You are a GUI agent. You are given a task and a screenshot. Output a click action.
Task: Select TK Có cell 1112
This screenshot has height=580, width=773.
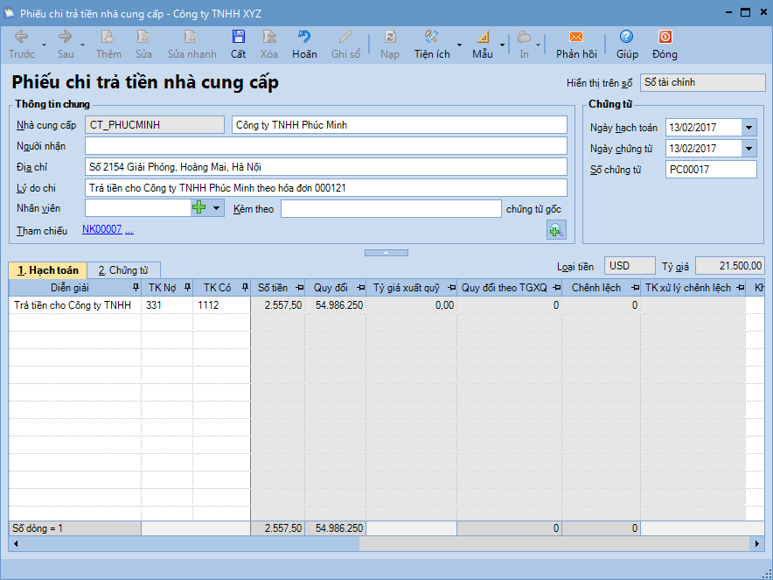click(x=221, y=305)
